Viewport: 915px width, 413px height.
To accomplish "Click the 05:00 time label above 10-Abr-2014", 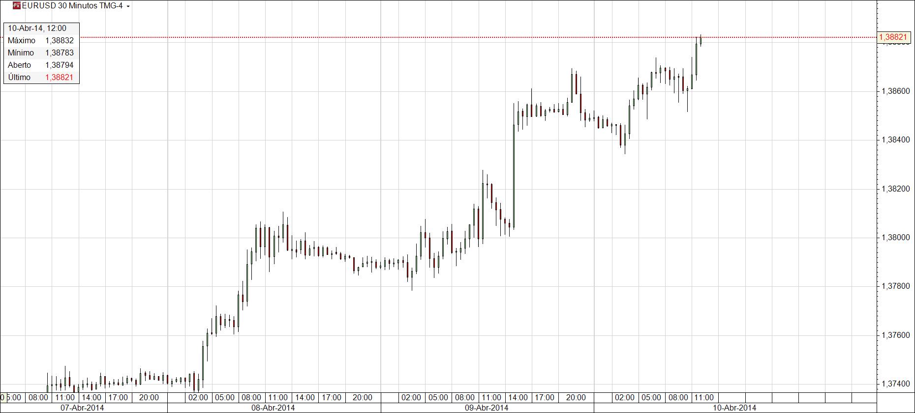I will 651,397.
